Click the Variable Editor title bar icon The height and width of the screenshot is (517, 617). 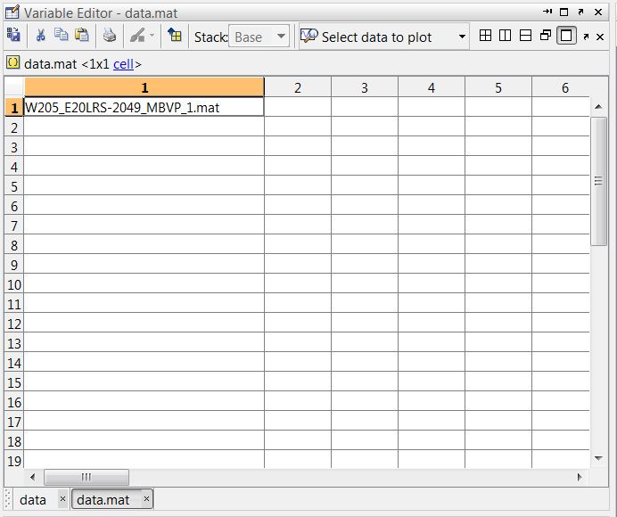point(12,12)
